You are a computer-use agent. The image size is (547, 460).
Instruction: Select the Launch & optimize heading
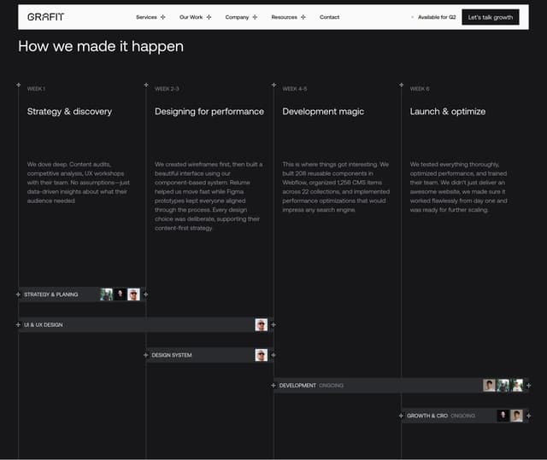(x=448, y=112)
